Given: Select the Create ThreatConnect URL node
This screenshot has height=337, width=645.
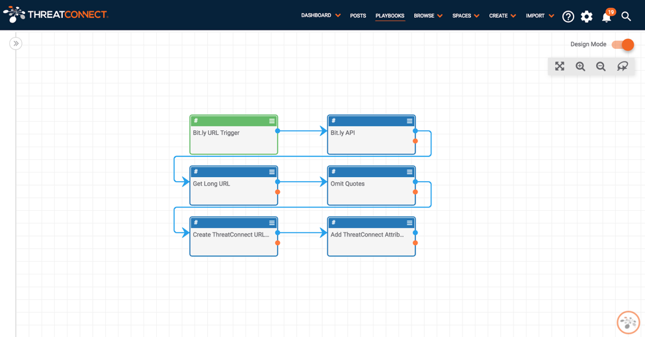Looking at the screenshot, I should coord(234,237).
